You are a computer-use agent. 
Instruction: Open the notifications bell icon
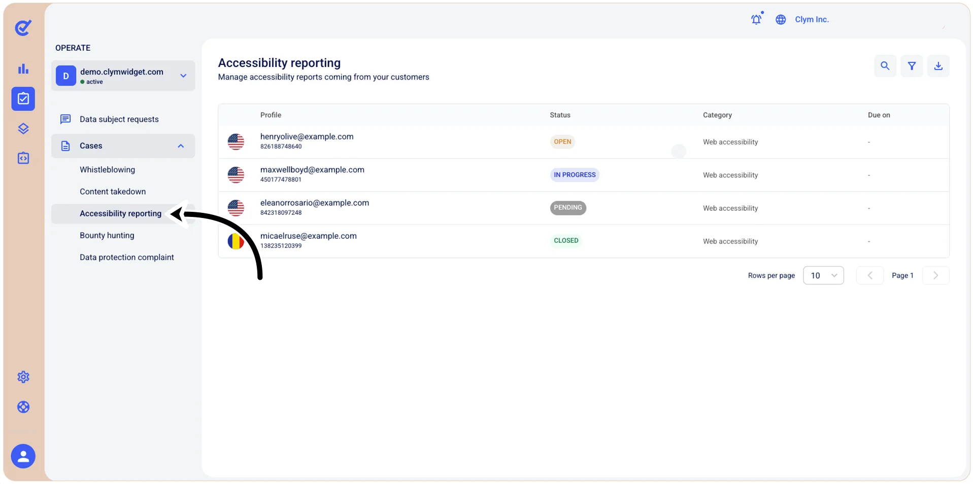(757, 19)
